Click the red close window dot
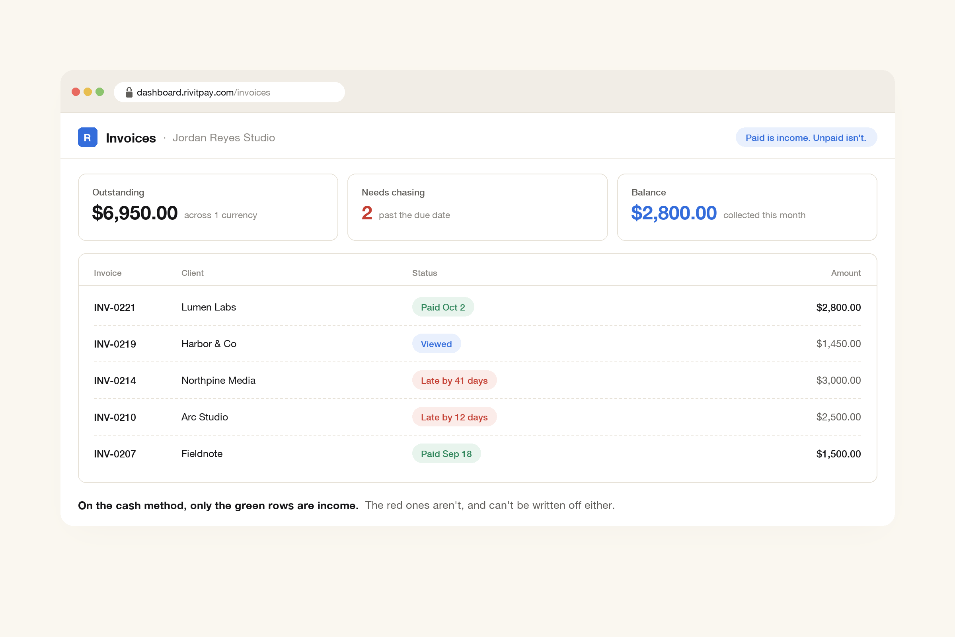955x637 pixels. click(76, 92)
